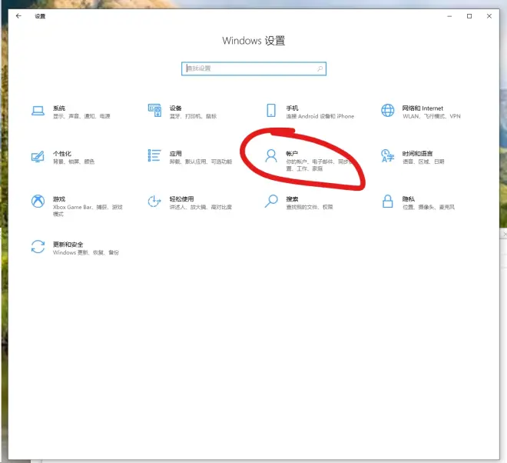Click '背景、锁屏、颜色' description
This screenshot has height=463, width=507.
[74, 162]
